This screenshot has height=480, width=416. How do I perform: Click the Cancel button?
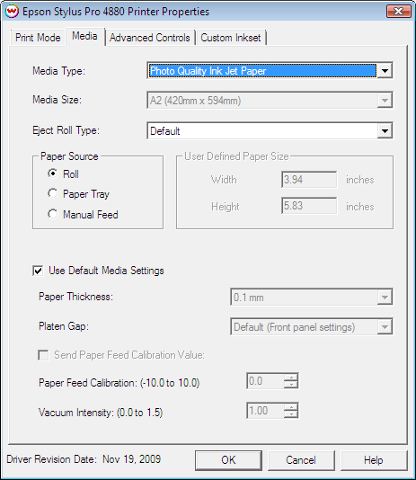point(301,460)
